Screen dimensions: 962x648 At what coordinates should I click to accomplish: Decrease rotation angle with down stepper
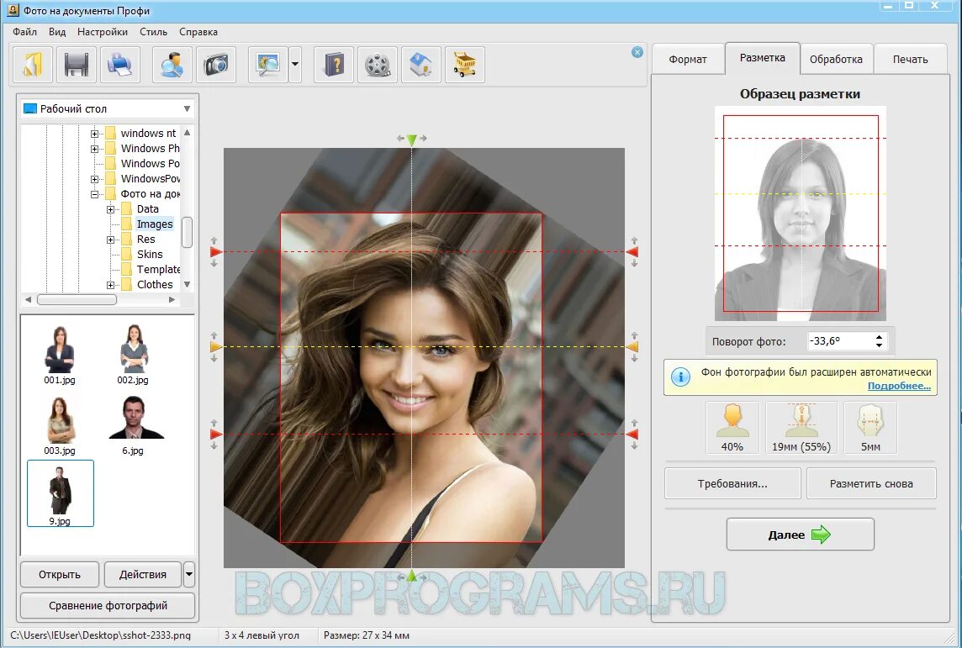click(880, 345)
